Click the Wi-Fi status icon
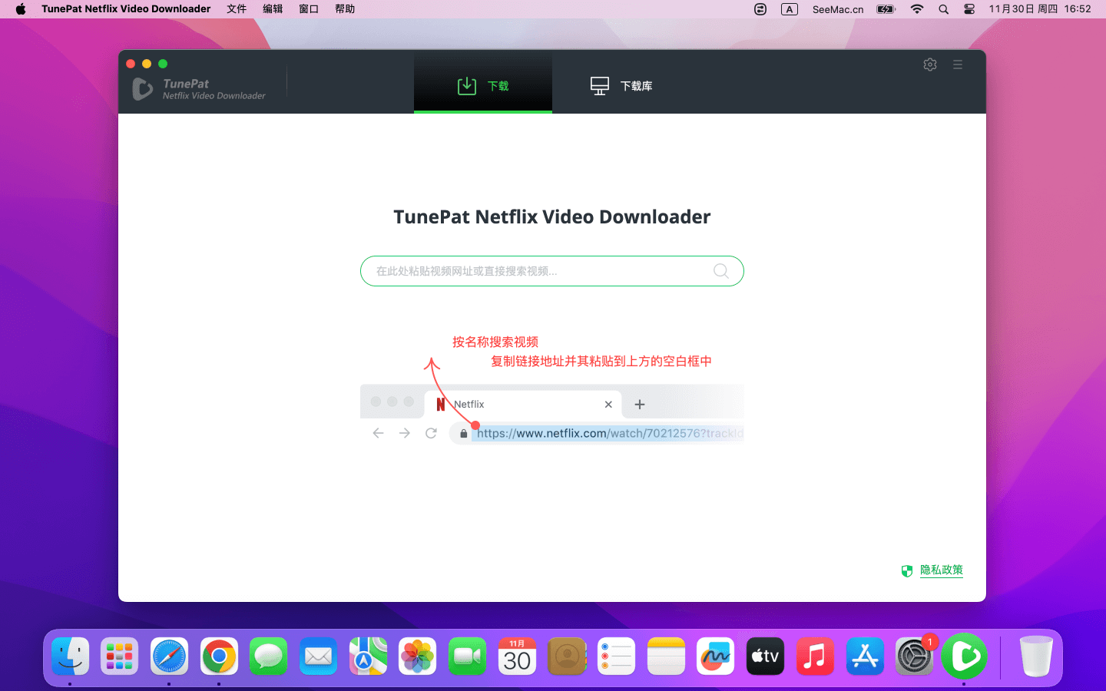Screen dimensions: 1106x691 917,9
